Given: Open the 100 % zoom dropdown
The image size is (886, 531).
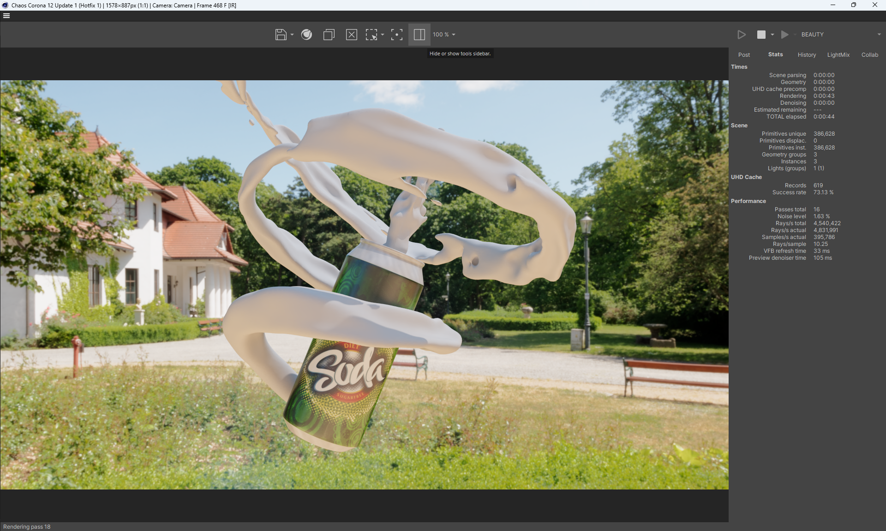Looking at the screenshot, I should (x=444, y=35).
